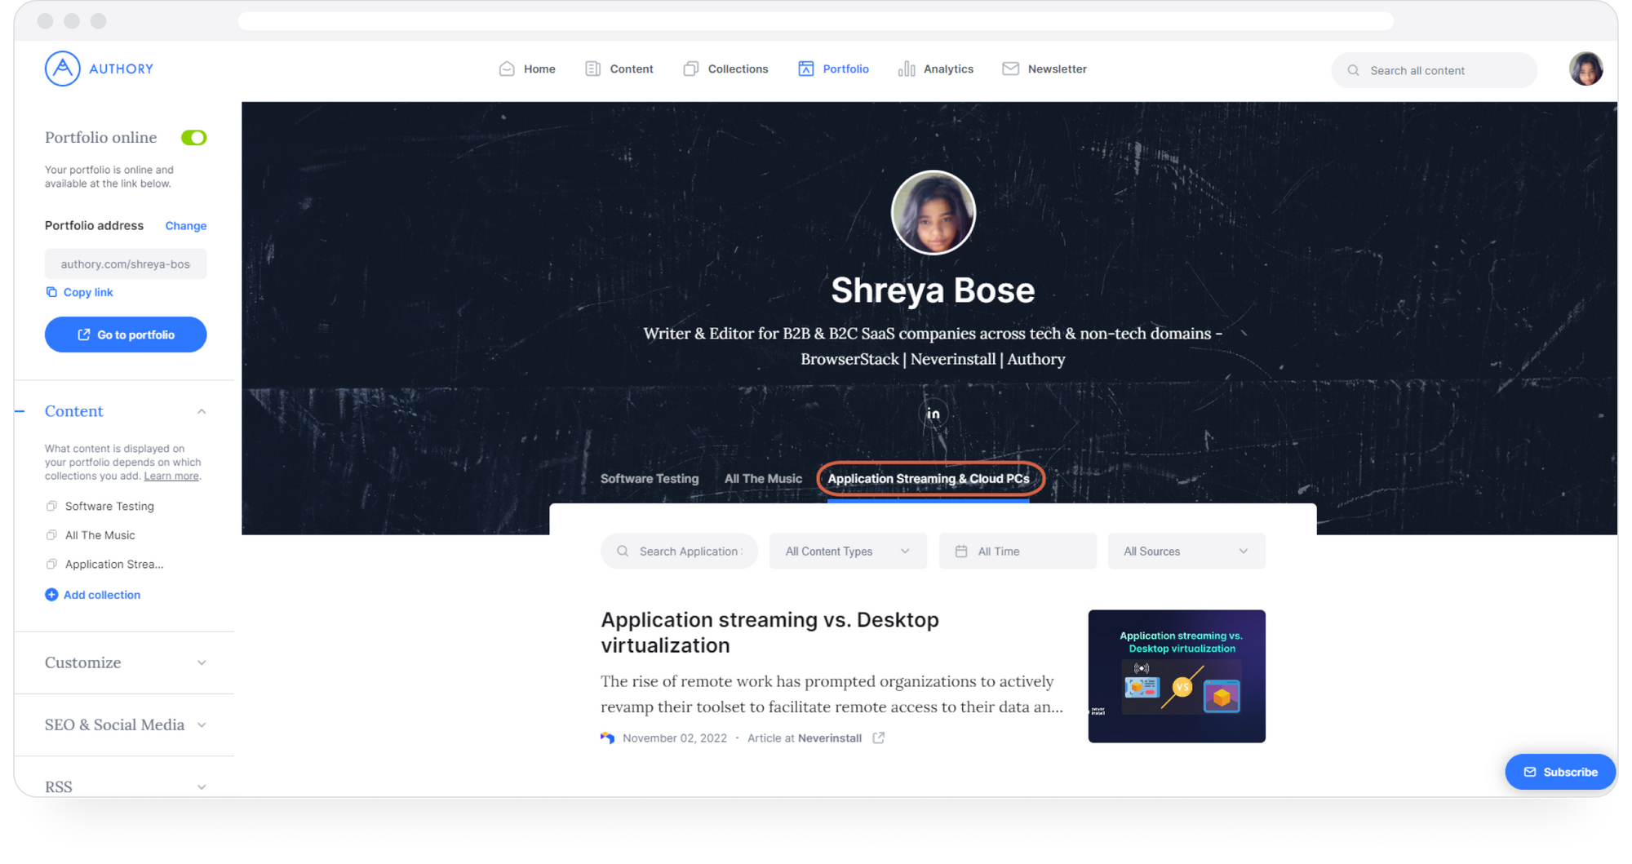The width and height of the screenshot is (1632, 864).
Task: Click the magnifier icon in Search all content
Action: tap(1353, 70)
